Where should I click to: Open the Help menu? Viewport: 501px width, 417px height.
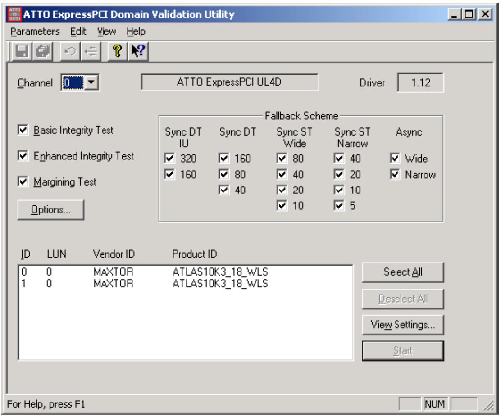[x=136, y=32]
